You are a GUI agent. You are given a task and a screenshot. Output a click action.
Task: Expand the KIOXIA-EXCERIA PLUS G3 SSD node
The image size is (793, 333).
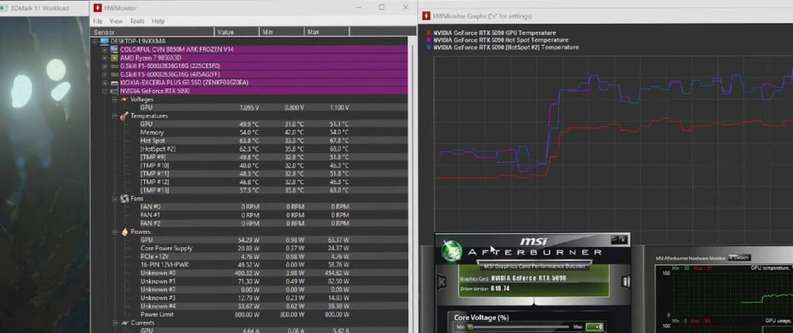click(x=105, y=83)
